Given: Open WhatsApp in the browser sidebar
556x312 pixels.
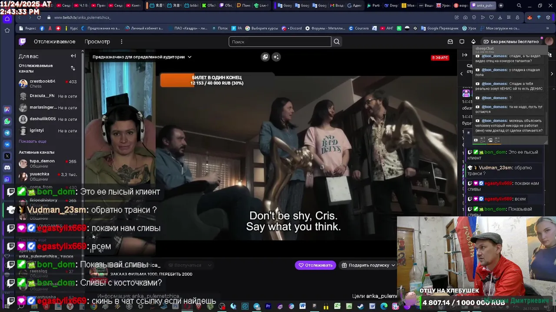Looking at the screenshot, I should coord(7,122).
